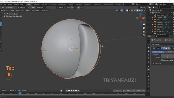Open the Render properties tab icon
The height and width of the screenshot is (98, 174).
[148, 45]
